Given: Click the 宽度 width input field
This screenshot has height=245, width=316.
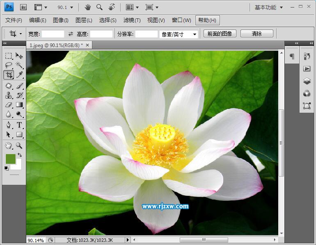Looking at the screenshot, I should coord(53,34).
